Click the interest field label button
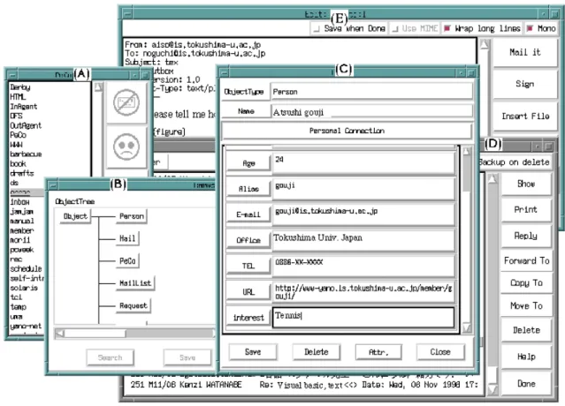 tap(248, 318)
